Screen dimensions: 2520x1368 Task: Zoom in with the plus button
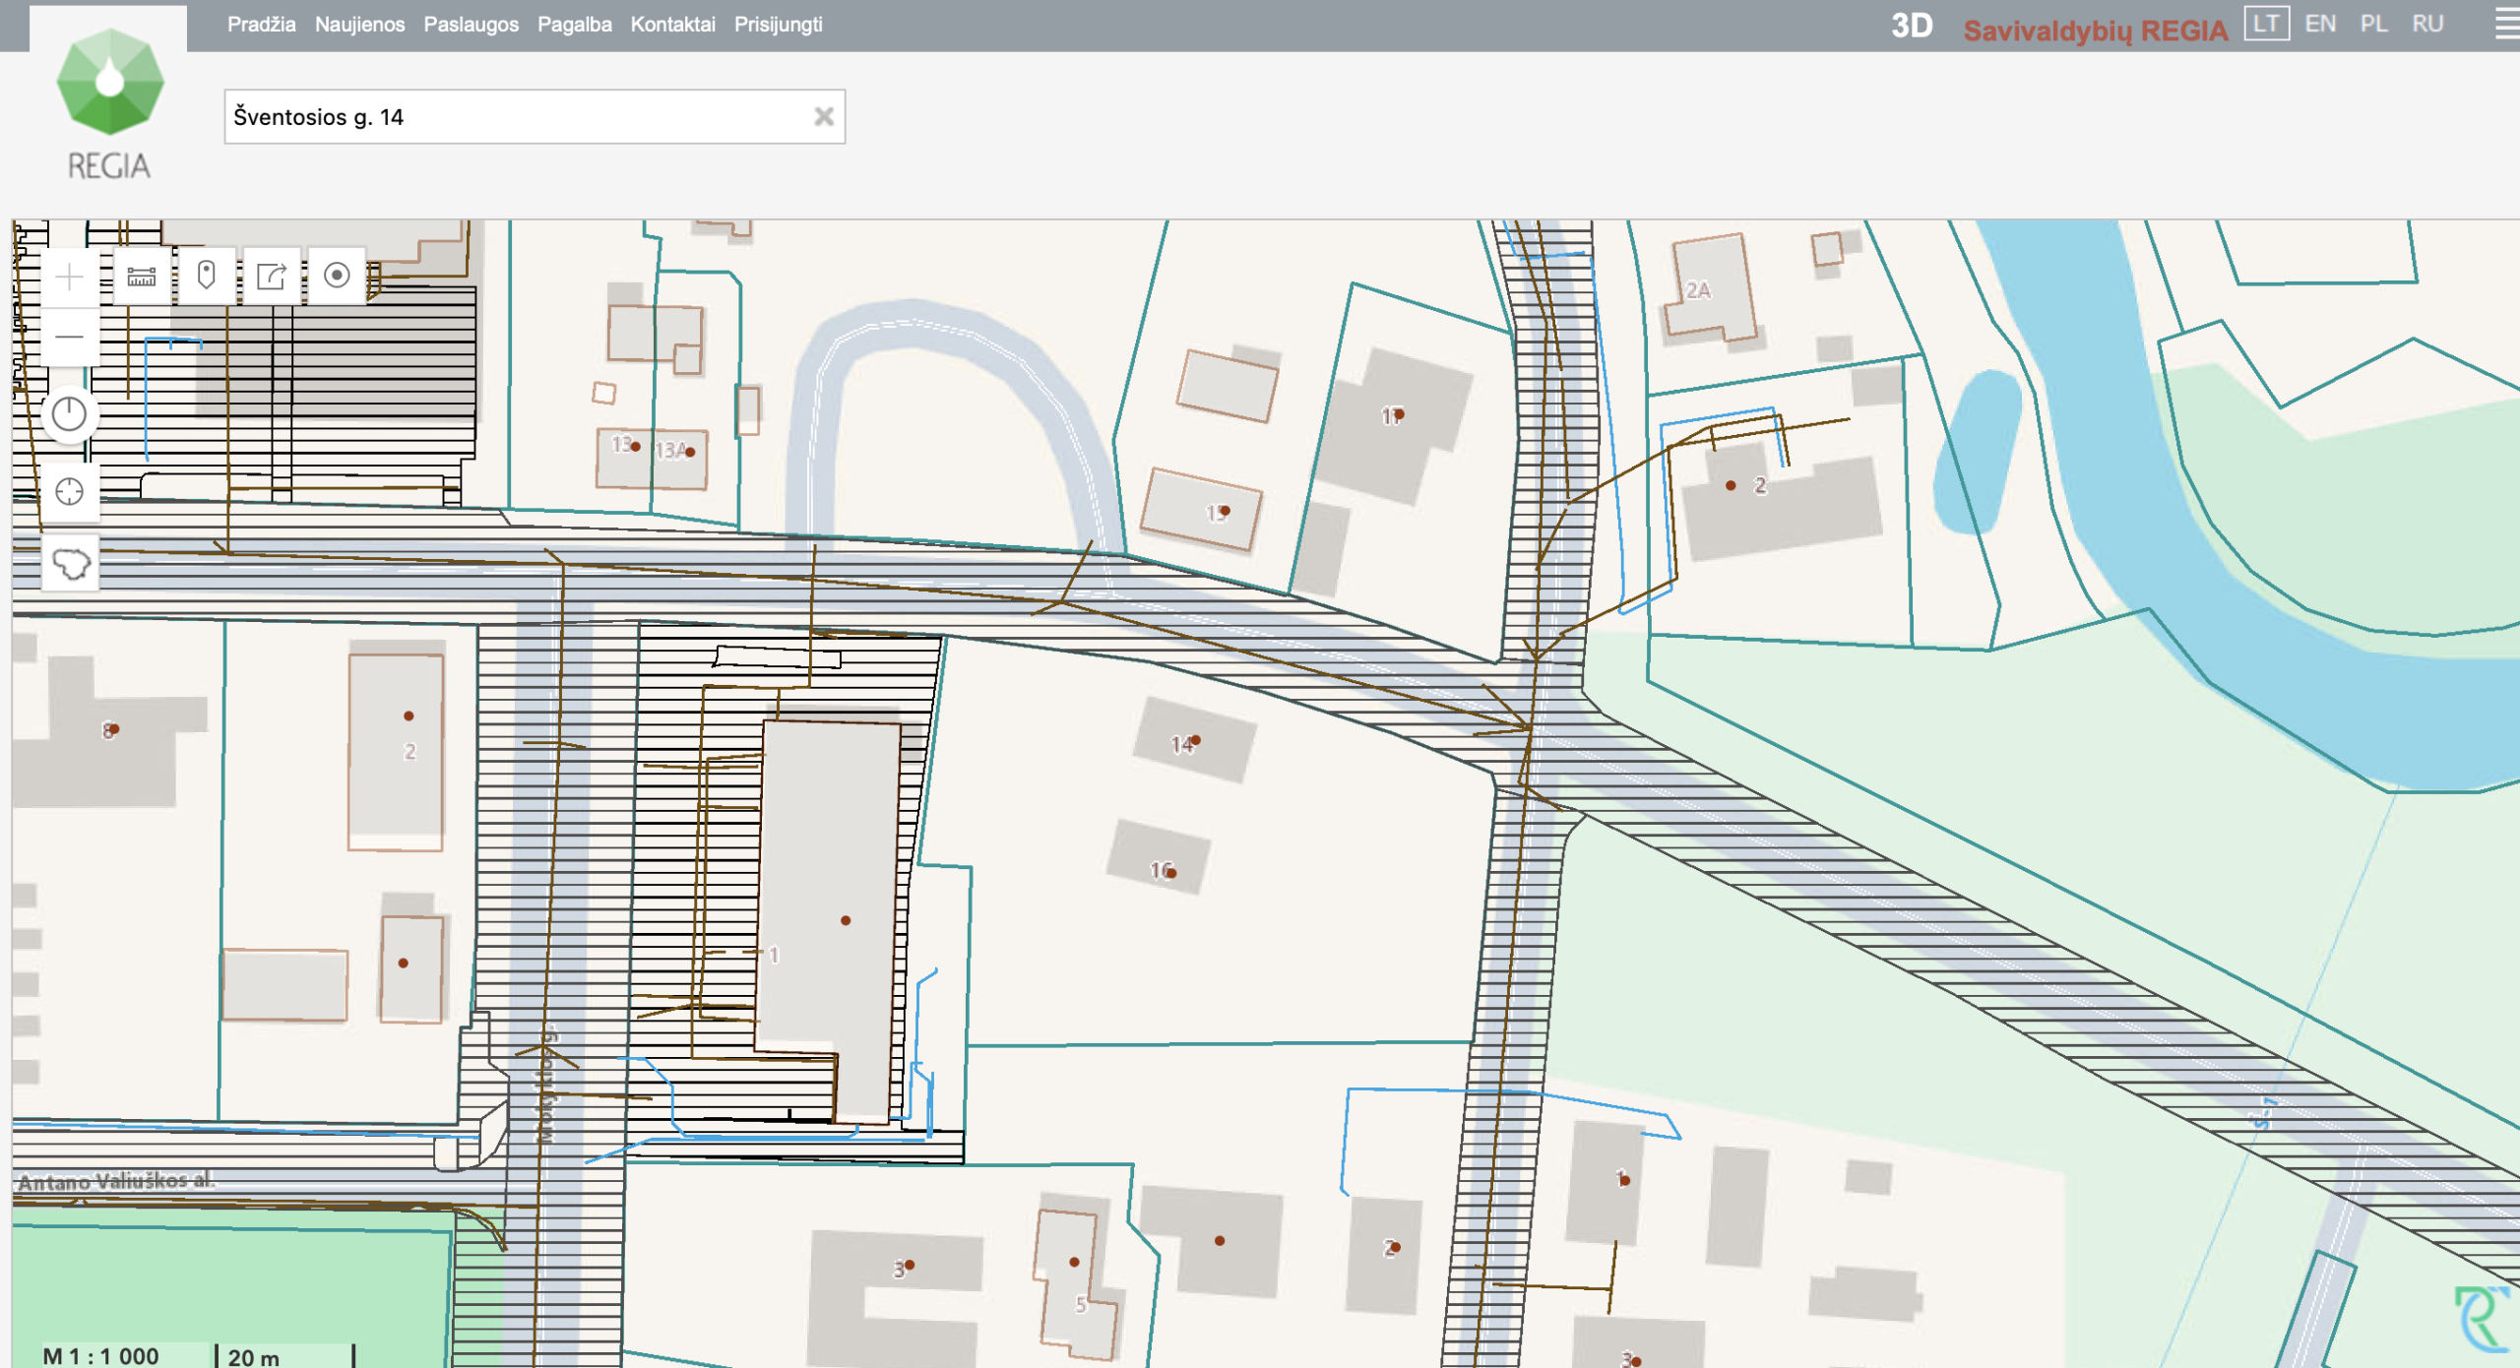coord(69,278)
